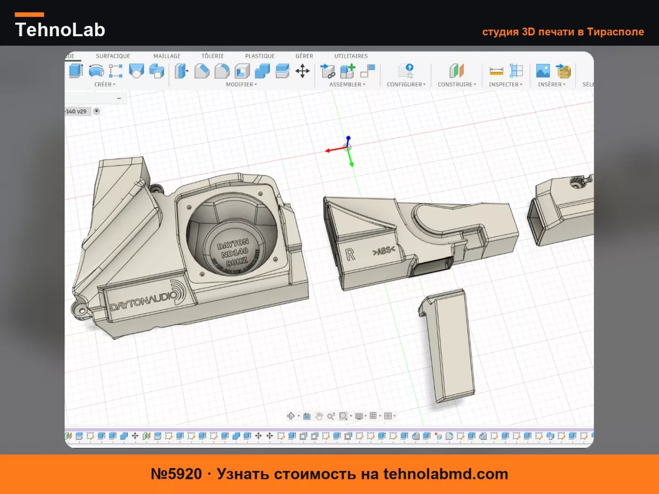Expand the INSÉRER dropdown
This screenshot has width=659, height=494.
coord(552,85)
